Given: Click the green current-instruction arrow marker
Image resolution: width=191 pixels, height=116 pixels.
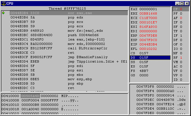Looking at the screenshot, I should (x=3, y=13).
